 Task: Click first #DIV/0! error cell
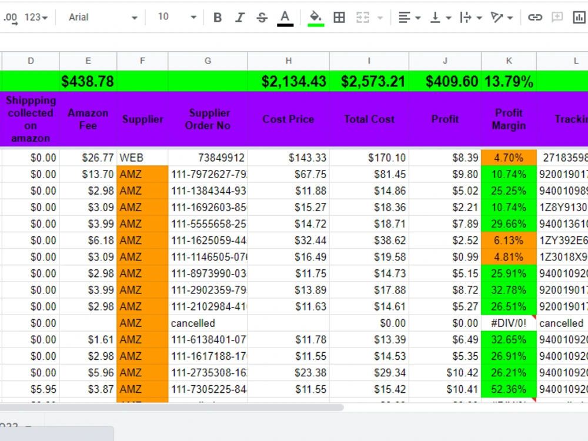point(509,323)
